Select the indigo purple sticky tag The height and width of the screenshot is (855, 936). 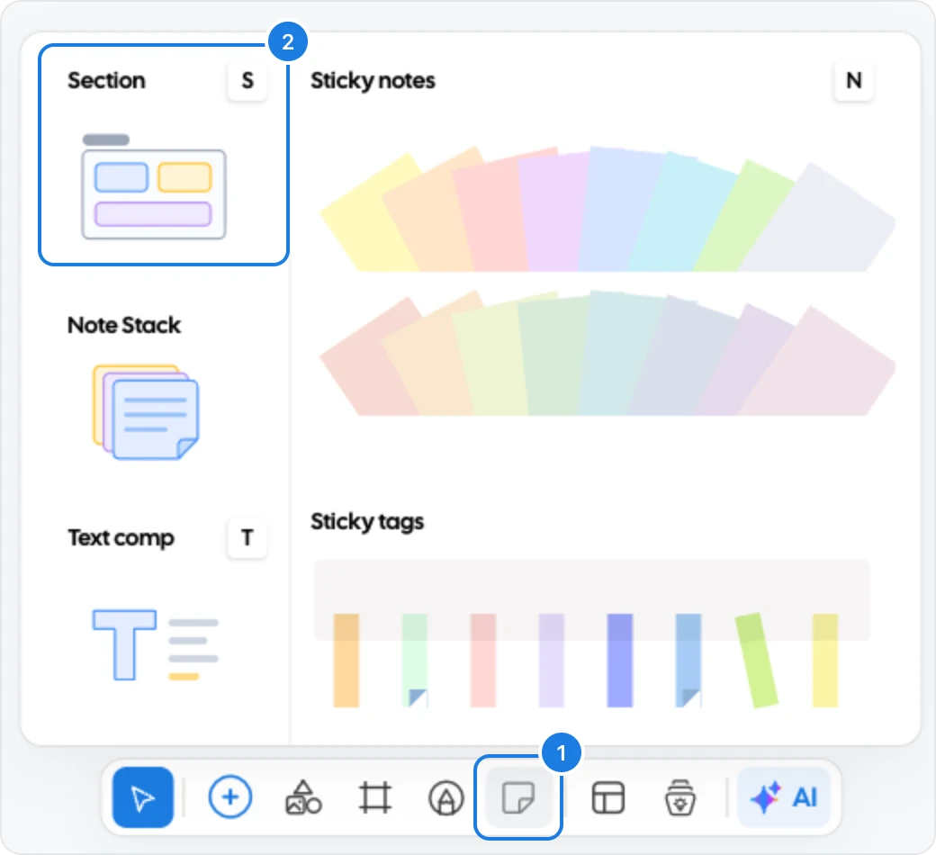(x=619, y=660)
